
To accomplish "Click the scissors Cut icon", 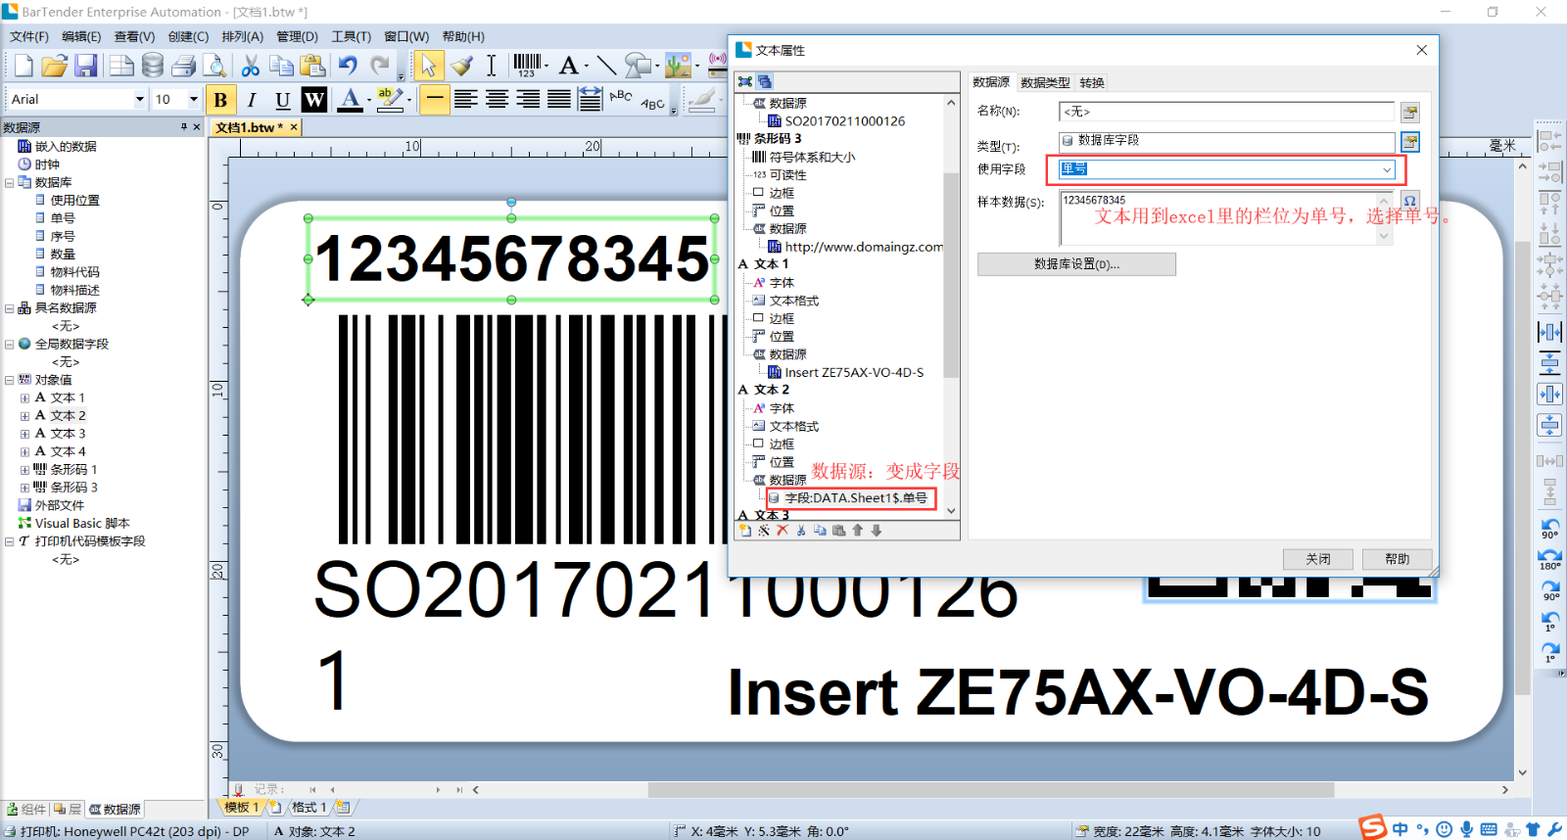I will pos(251,66).
